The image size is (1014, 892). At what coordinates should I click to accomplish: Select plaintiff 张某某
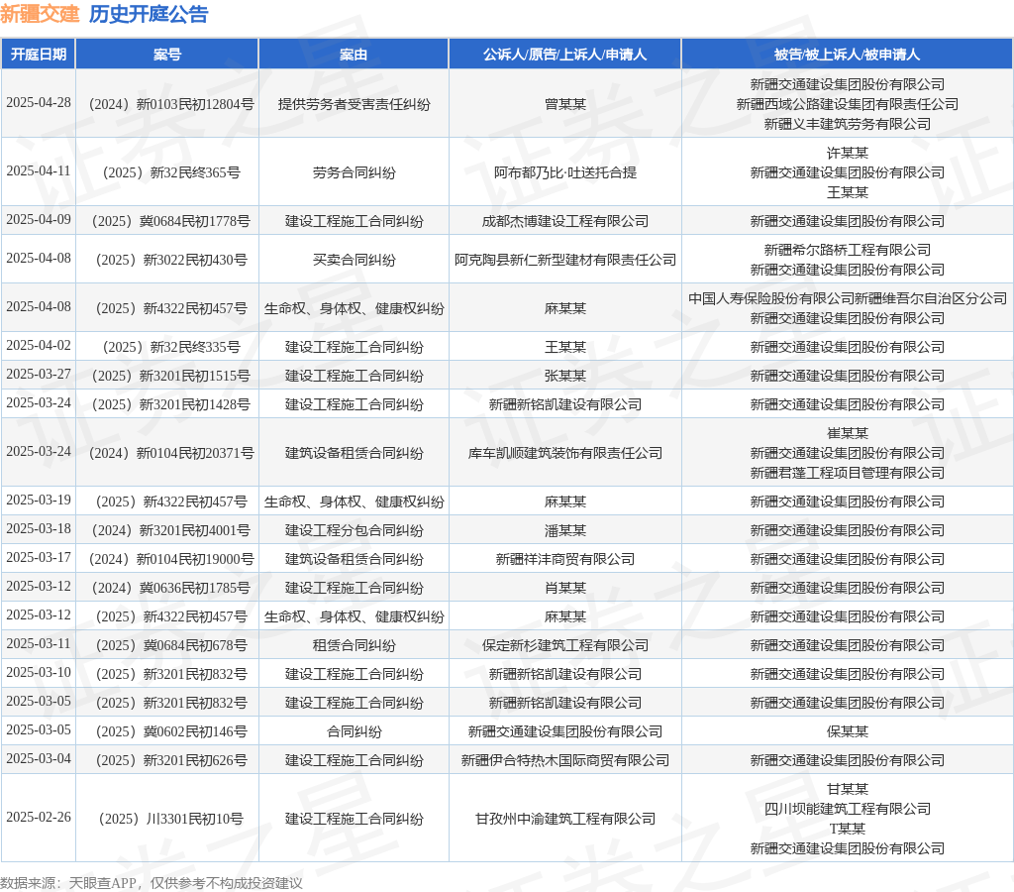point(565,376)
